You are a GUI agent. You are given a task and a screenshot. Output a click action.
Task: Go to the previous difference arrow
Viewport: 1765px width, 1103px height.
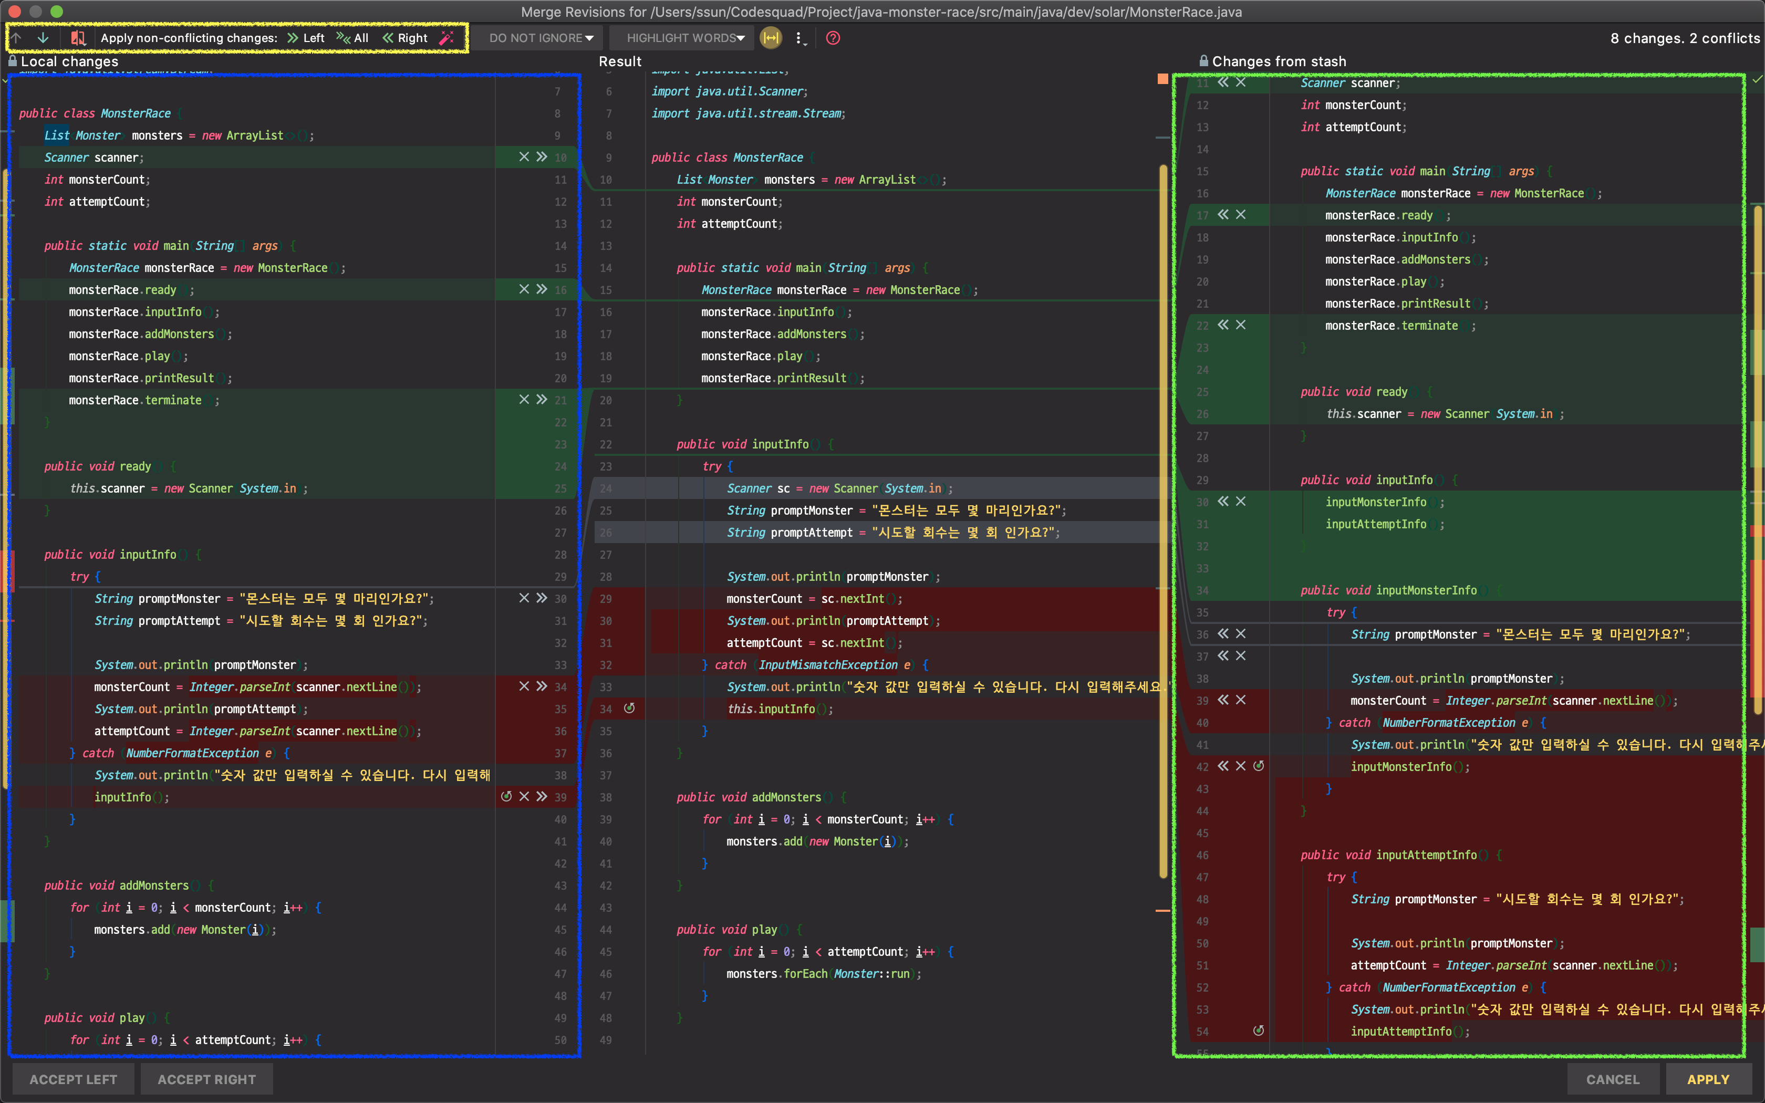[16, 38]
